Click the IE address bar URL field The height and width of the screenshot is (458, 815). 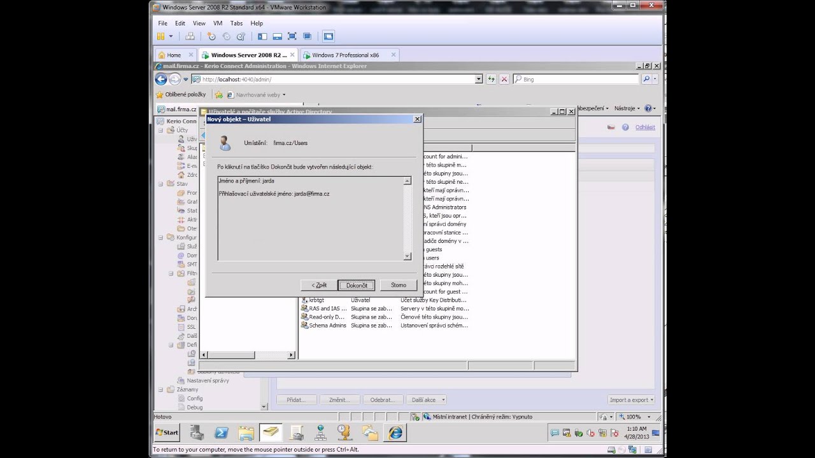pos(337,80)
